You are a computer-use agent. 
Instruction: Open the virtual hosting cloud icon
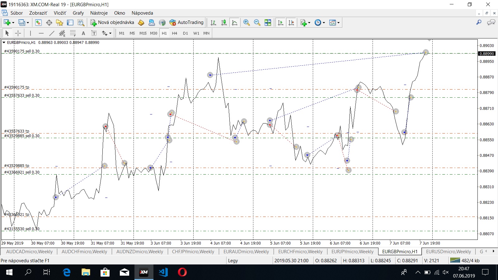coord(152,22)
